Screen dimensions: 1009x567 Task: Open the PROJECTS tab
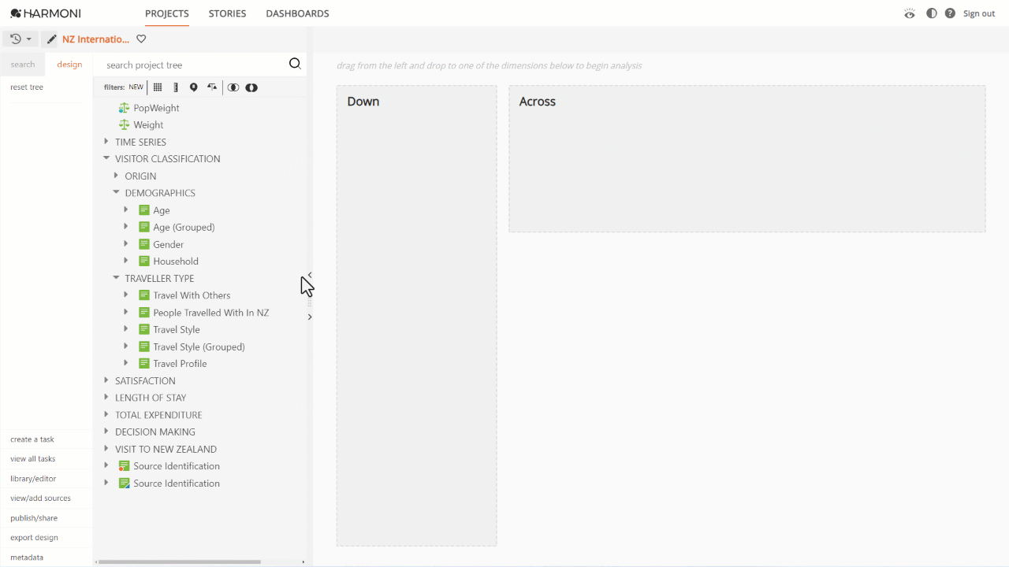click(x=167, y=13)
